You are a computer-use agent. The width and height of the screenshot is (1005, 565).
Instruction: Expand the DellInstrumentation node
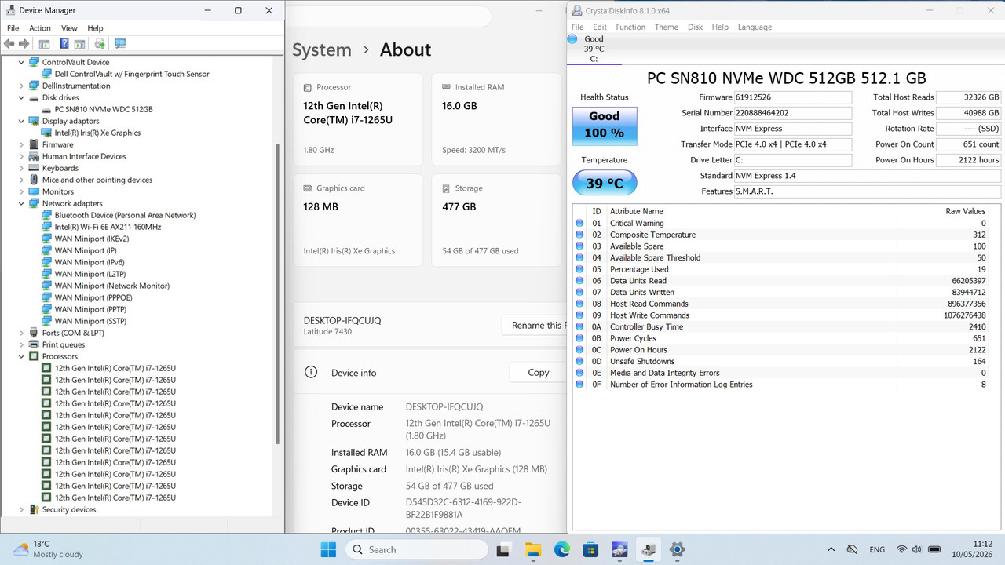21,86
